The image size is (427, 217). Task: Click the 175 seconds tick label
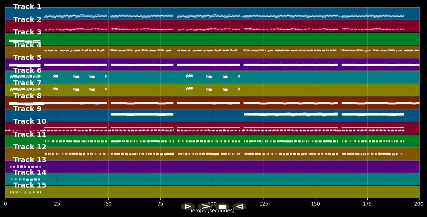(367, 204)
